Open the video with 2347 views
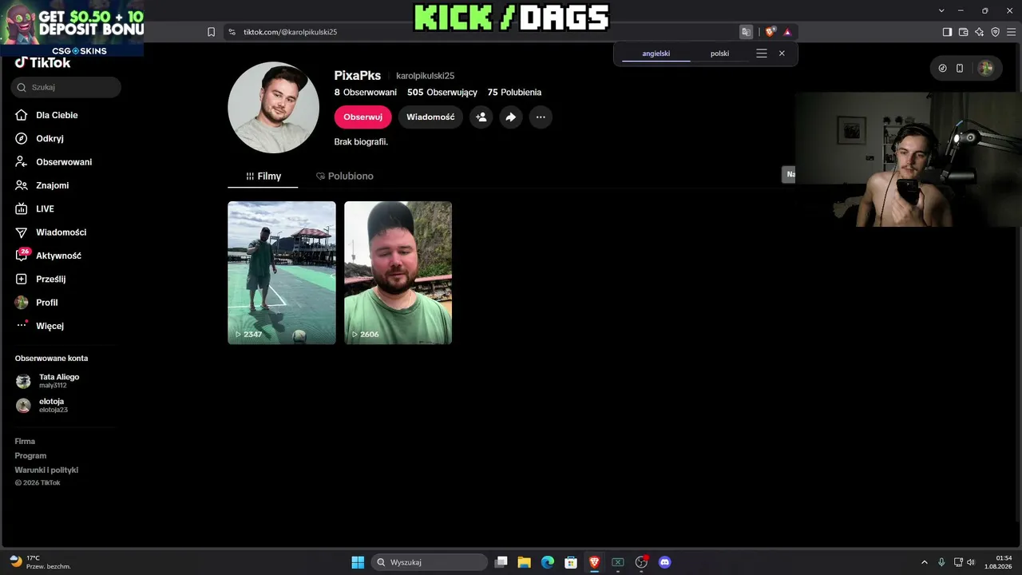This screenshot has height=575, width=1022. pyautogui.click(x=282, y=272)
